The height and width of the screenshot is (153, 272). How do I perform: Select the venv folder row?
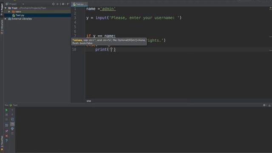[37, 11]
